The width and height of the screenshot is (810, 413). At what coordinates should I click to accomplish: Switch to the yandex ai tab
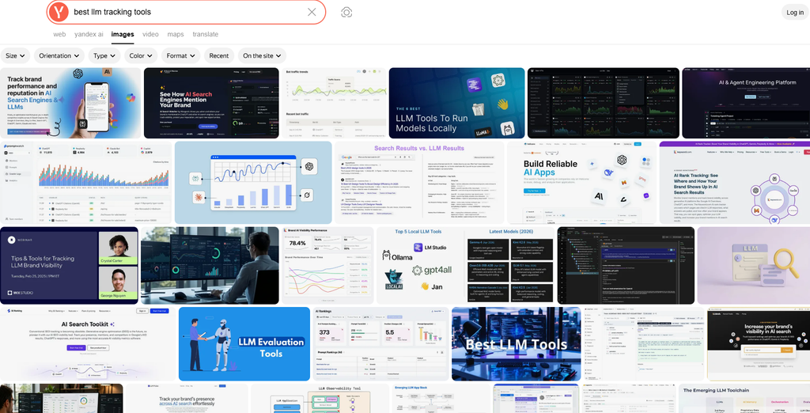(x=89, y=34)
